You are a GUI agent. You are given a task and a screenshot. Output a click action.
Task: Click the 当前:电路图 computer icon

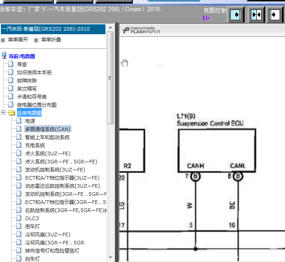coord(4,56)
